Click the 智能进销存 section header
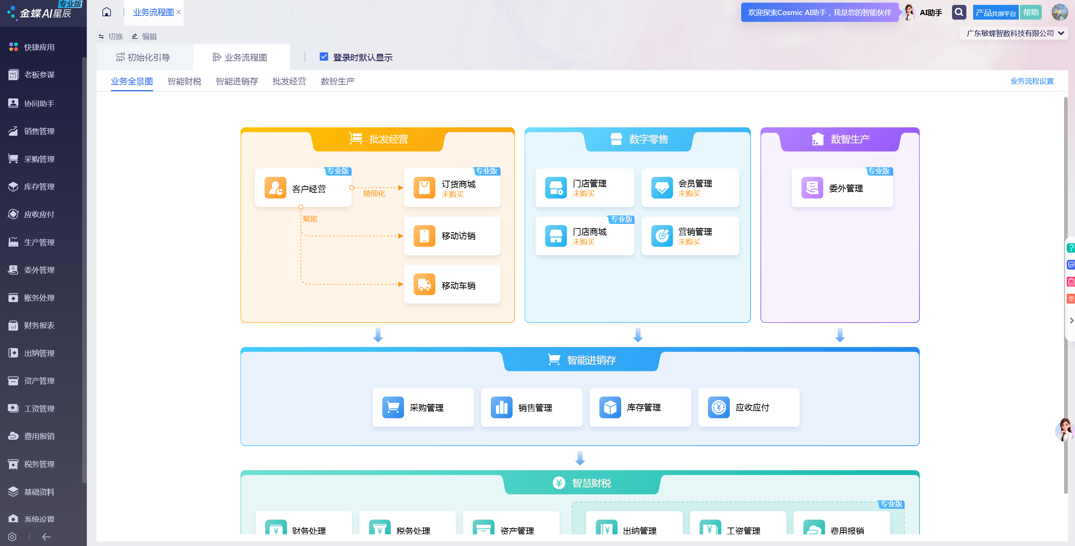This screenshot has width=1075, height=546. [x=581, y=360]
